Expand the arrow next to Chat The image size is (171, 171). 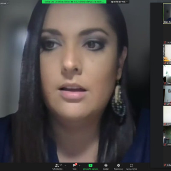[x=80, y=165]
